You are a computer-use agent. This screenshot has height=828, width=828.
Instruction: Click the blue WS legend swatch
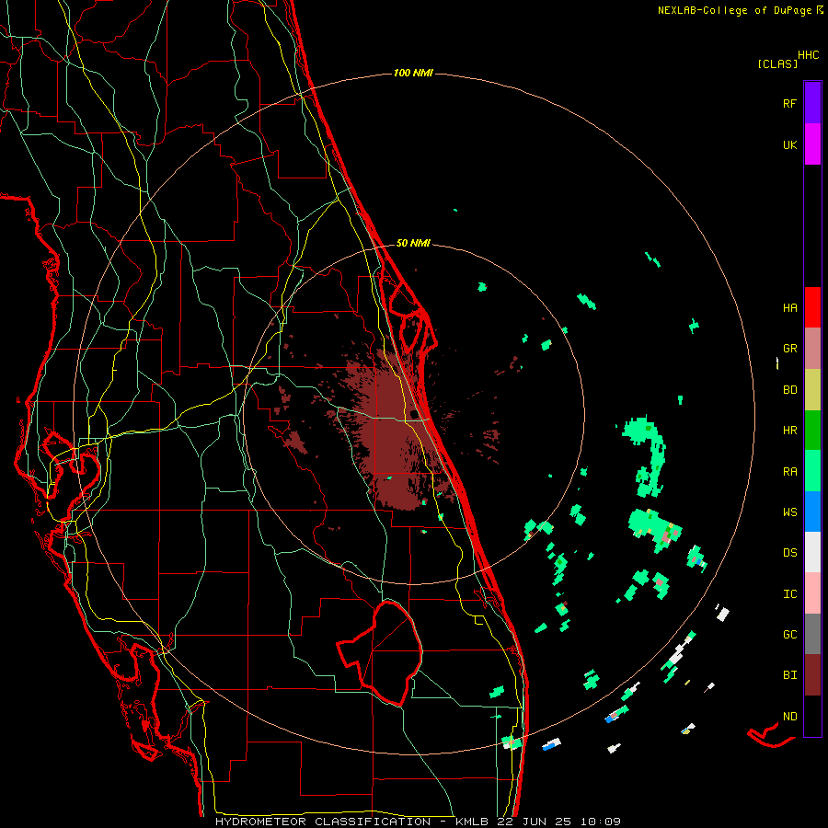tap(812, 512)
